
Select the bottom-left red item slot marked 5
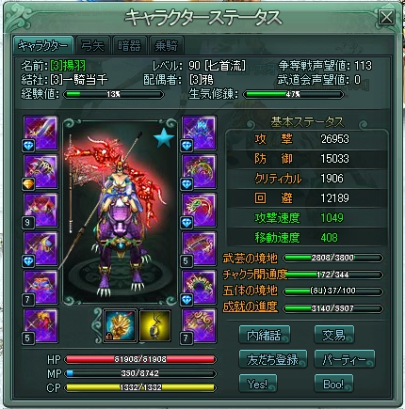(x=41, y=326)
